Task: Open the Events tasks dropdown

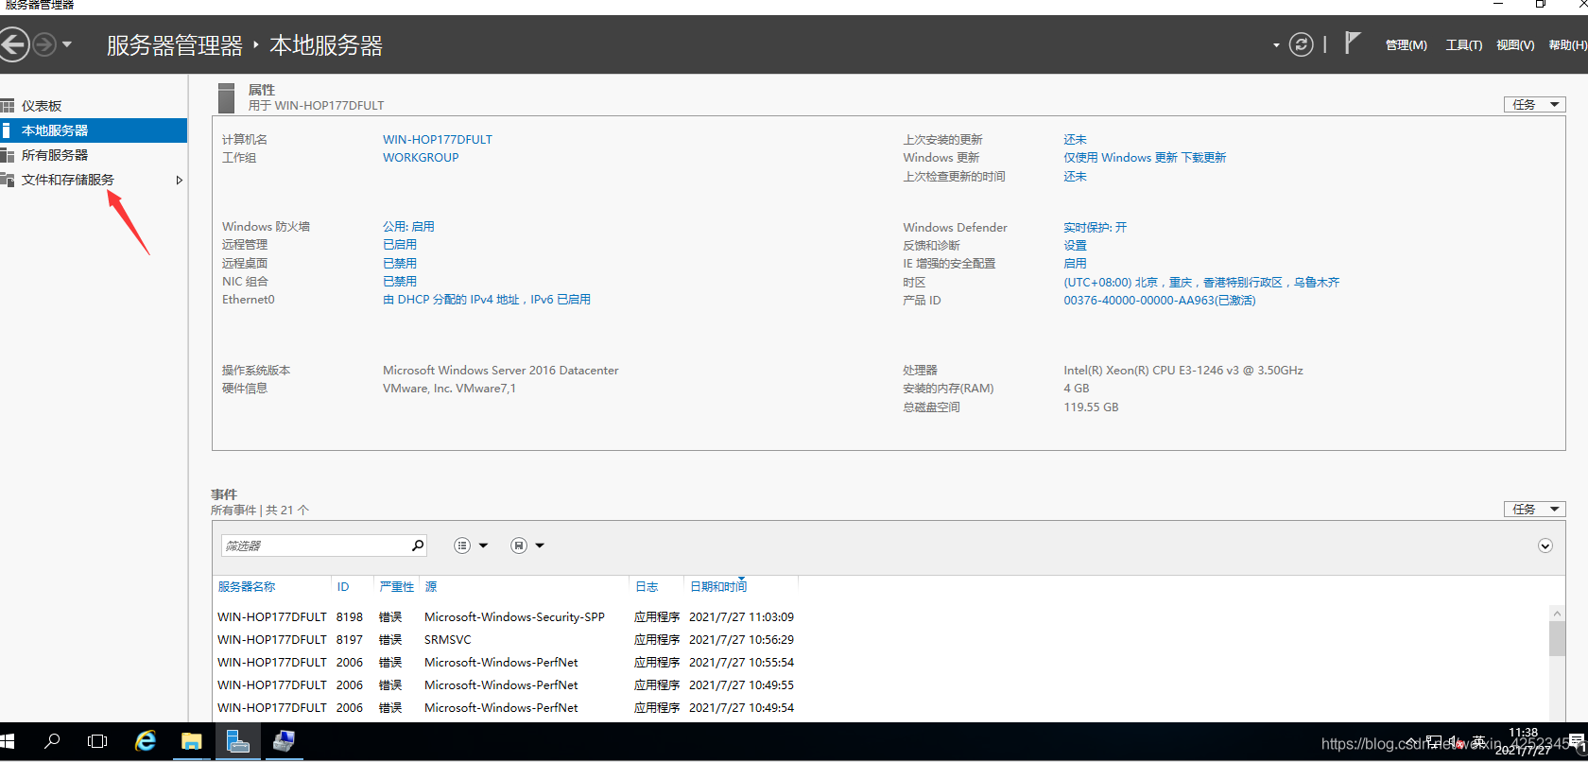Action: point(1534,509)
